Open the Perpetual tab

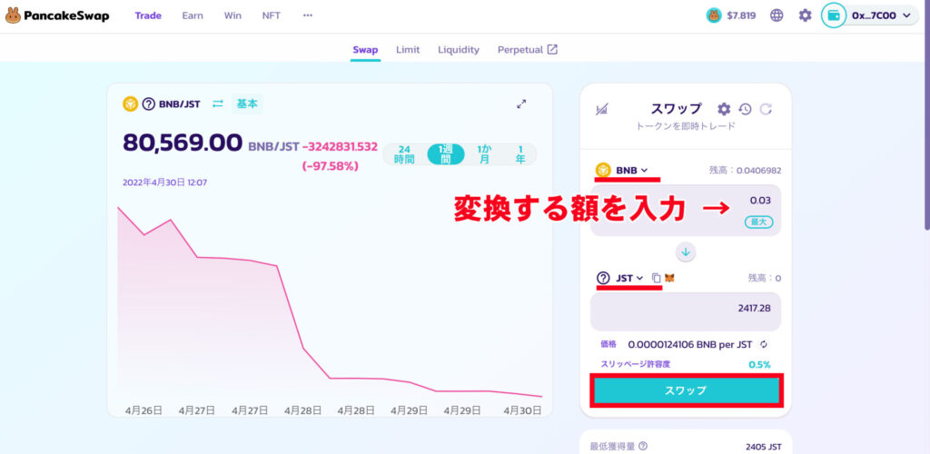pyautogui.click(x=520, y=50)
